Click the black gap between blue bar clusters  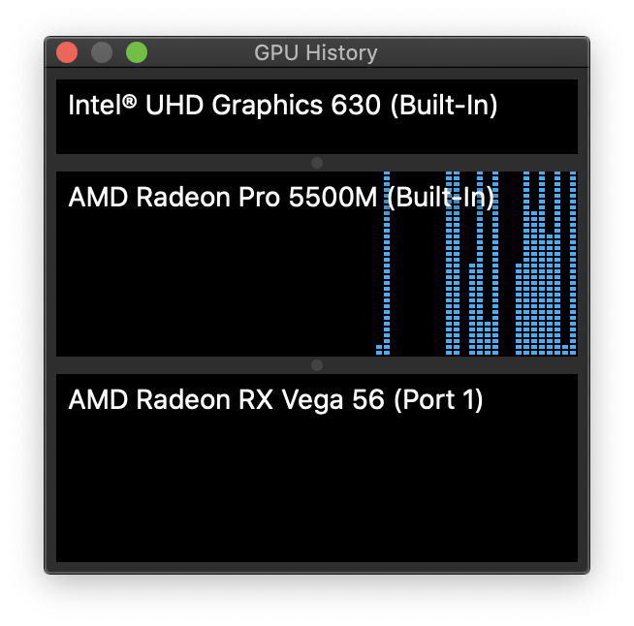pos(418,283)
